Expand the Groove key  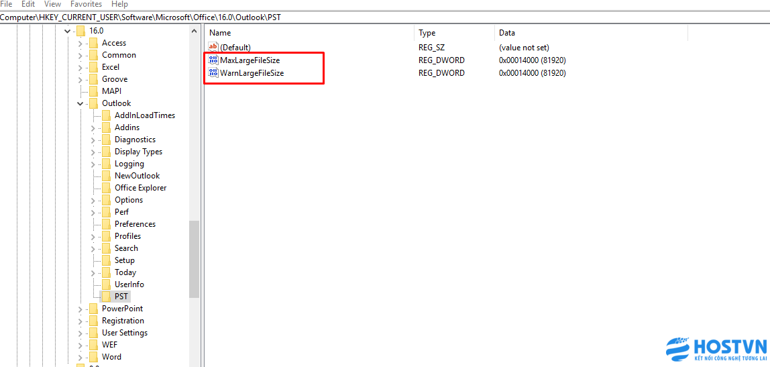pos(80,80)
